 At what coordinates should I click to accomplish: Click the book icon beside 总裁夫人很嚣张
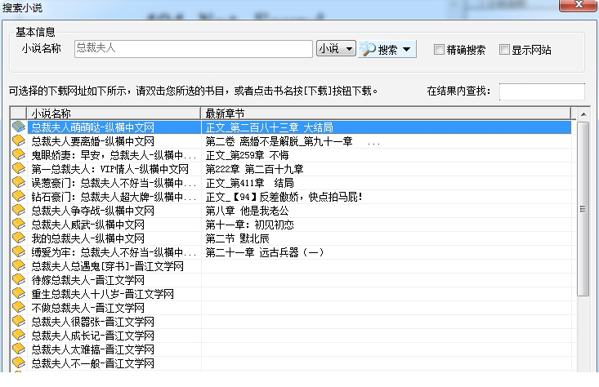pos(18,322)
